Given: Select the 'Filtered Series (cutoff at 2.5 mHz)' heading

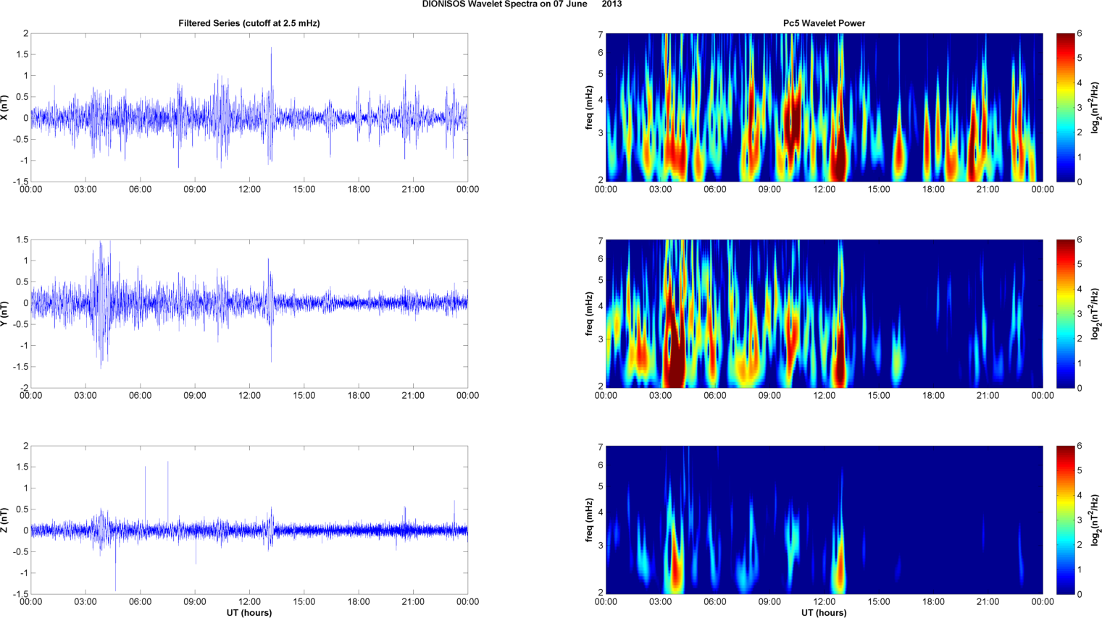Looking at the screenshot, I should pos(249,23).
